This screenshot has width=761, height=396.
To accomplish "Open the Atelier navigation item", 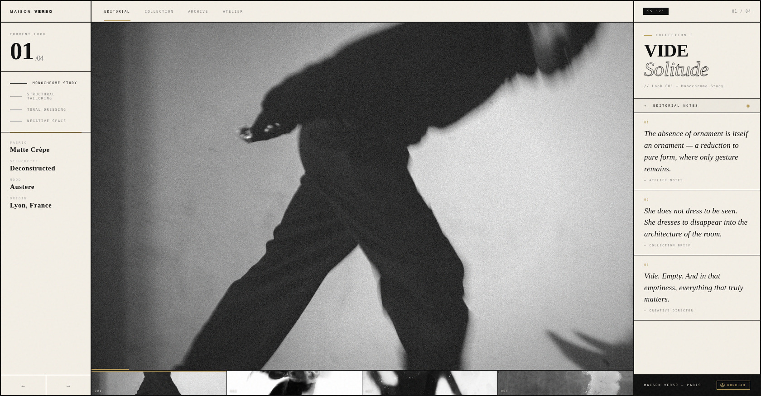I will click(233, 12).
